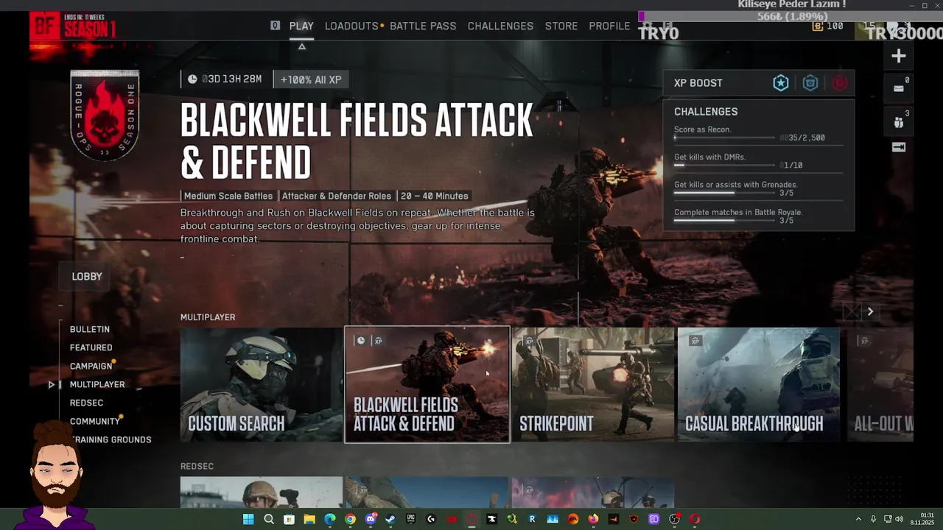The image size is (943, 530).
Task: Open the STORE tab
Action: pos(561,26)
